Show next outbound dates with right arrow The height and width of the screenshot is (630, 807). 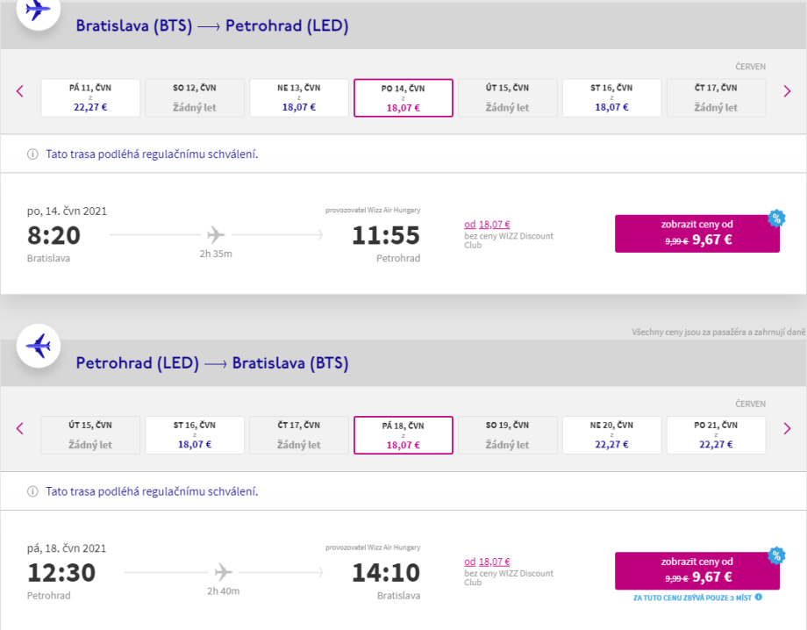point(787,90)
